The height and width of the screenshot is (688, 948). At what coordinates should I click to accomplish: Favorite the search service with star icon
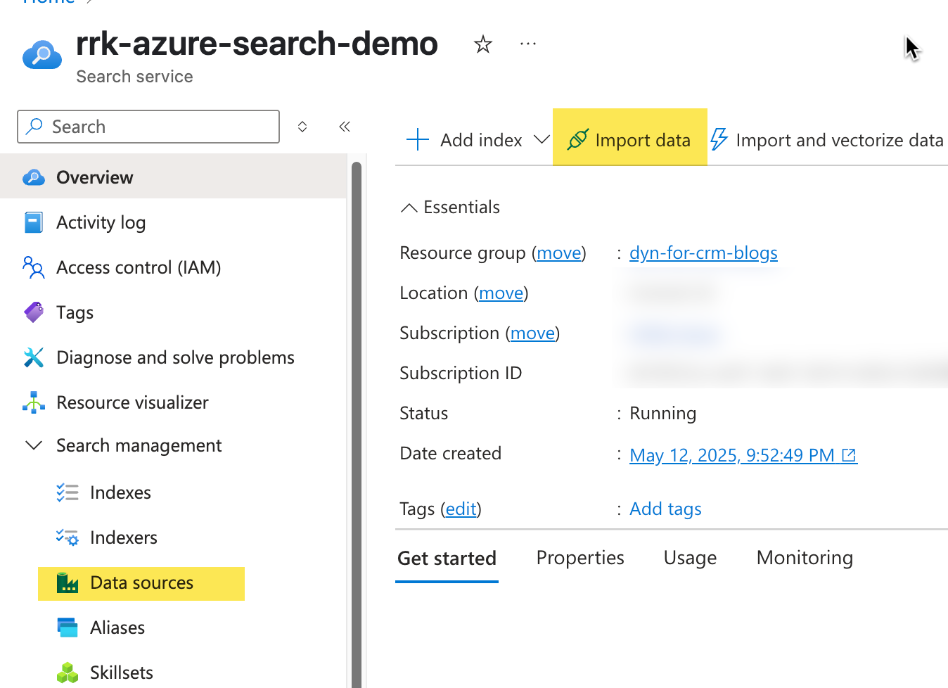tap(482, 44)
